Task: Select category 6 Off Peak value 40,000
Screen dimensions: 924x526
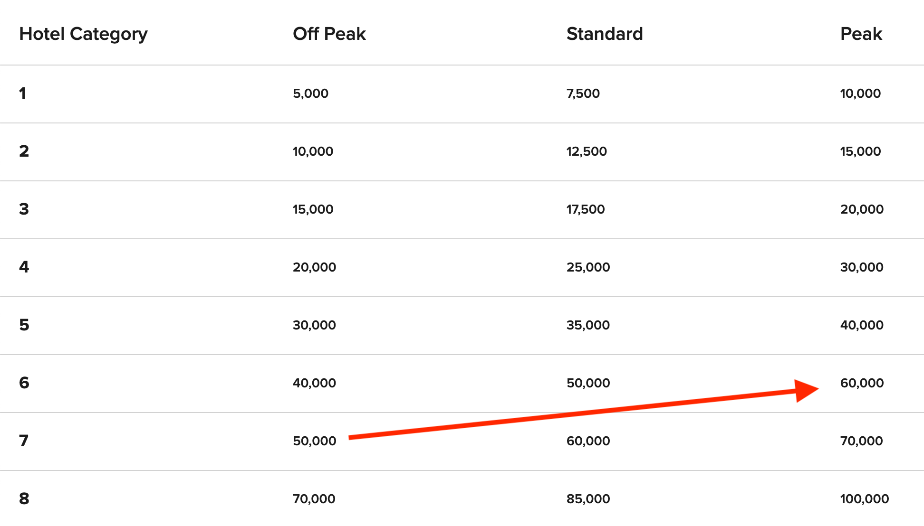Action: pos(314,383)
